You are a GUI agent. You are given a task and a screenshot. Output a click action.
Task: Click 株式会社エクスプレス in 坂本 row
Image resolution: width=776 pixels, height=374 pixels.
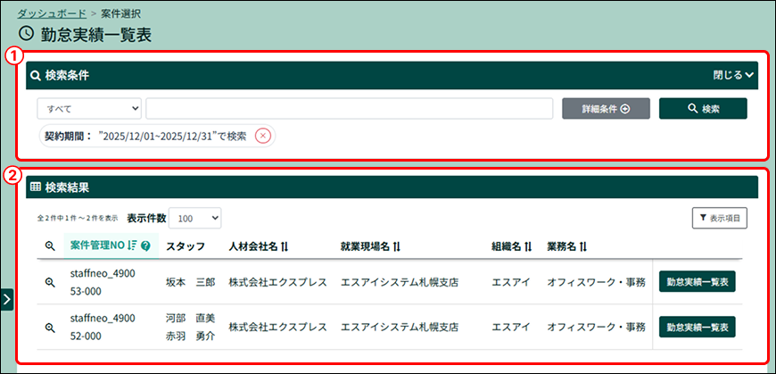(277, 282)
